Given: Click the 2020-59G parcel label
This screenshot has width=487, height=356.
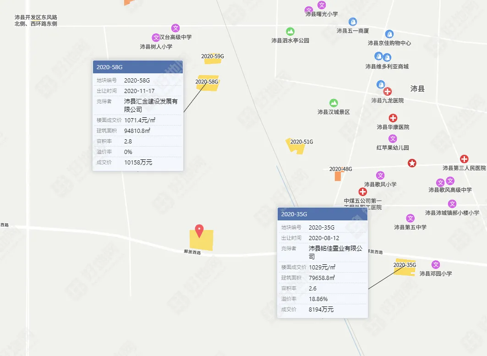Looking at the screenshot, I should [213, 55].
